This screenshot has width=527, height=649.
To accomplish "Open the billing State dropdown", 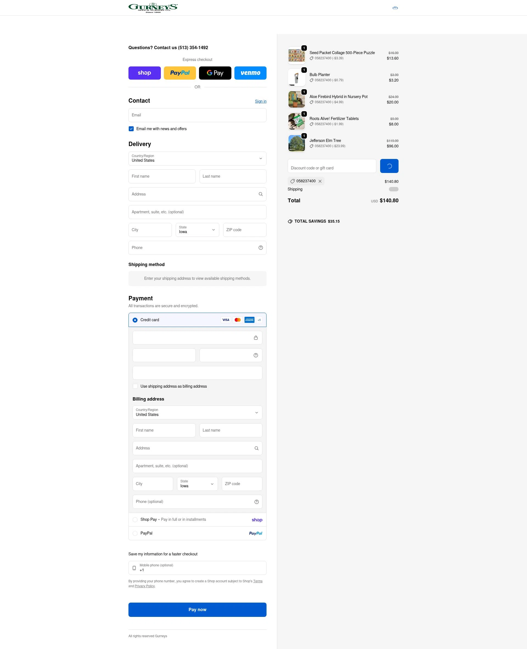I will click(197, 484).
